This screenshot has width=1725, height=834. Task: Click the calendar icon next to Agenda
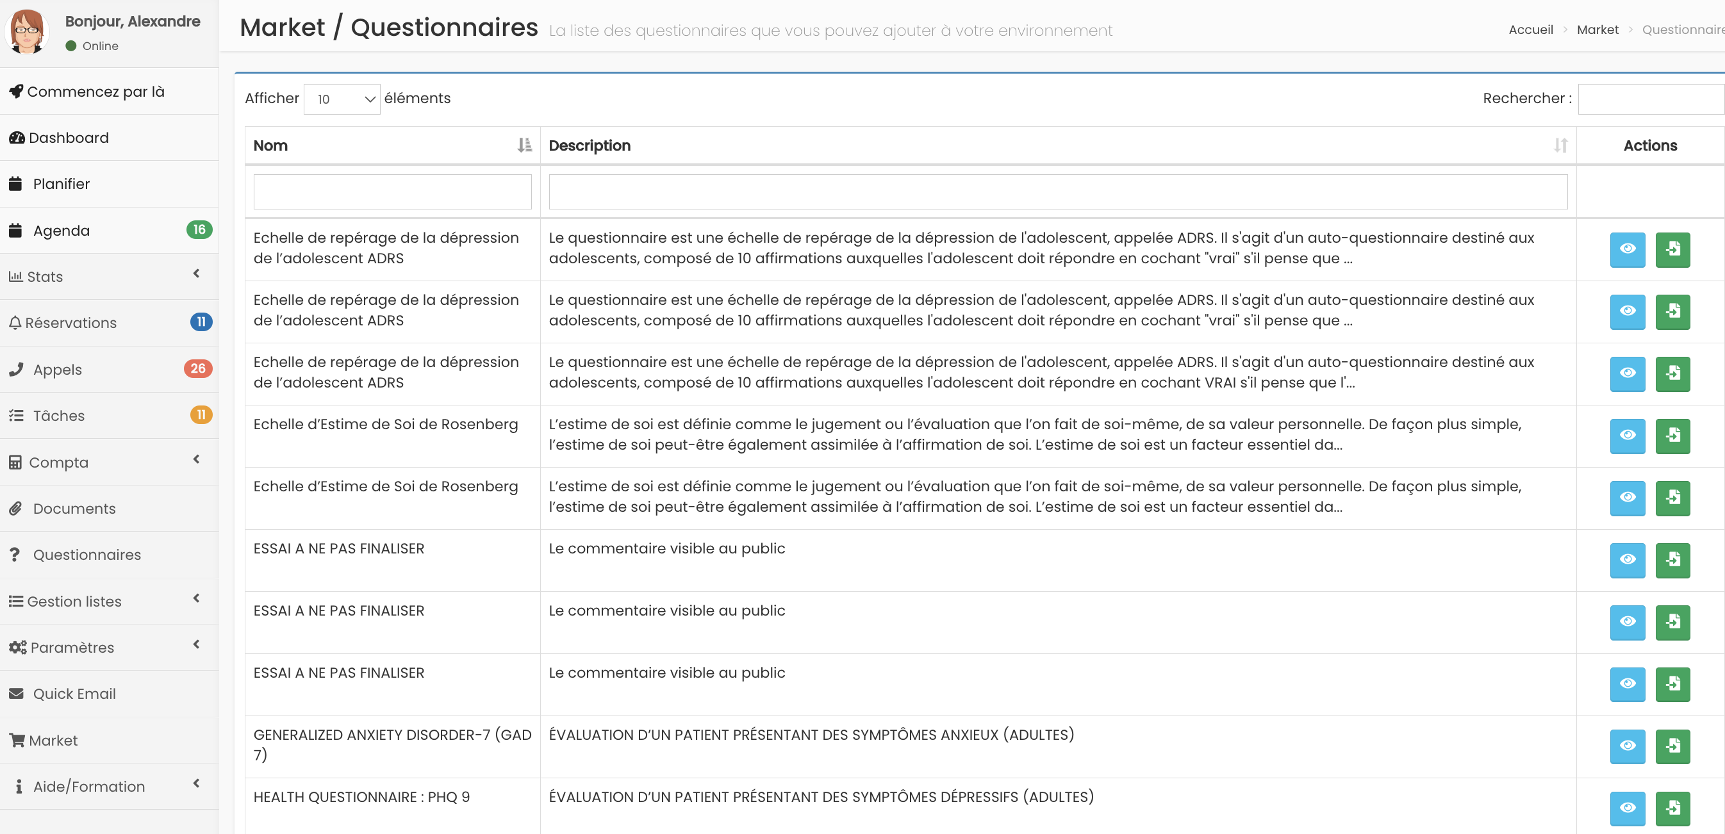[x=15, y=230]
